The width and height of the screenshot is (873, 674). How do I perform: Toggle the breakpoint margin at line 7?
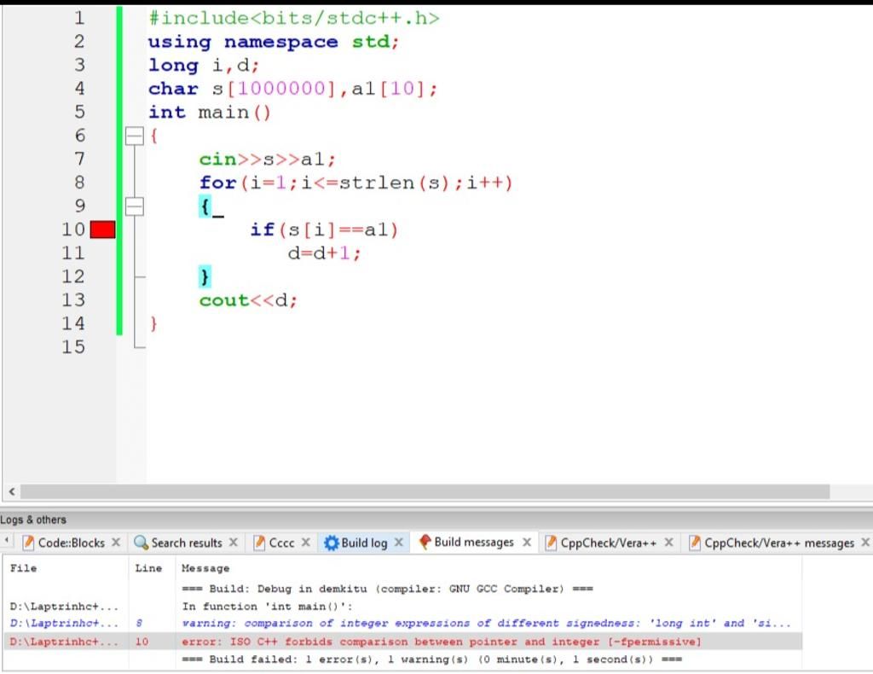(101, 159)
